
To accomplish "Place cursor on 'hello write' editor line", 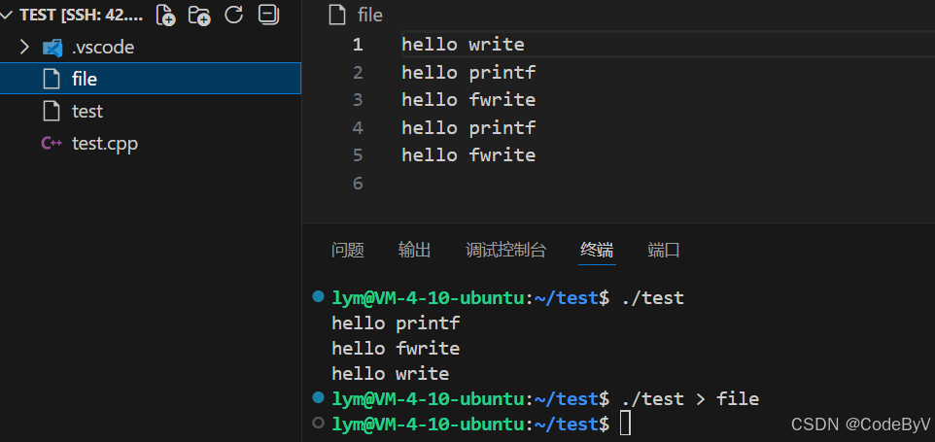I will [x=464, y=45].
